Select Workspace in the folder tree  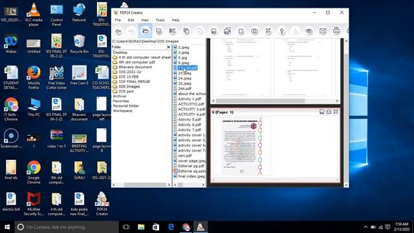tap(122, 111)
